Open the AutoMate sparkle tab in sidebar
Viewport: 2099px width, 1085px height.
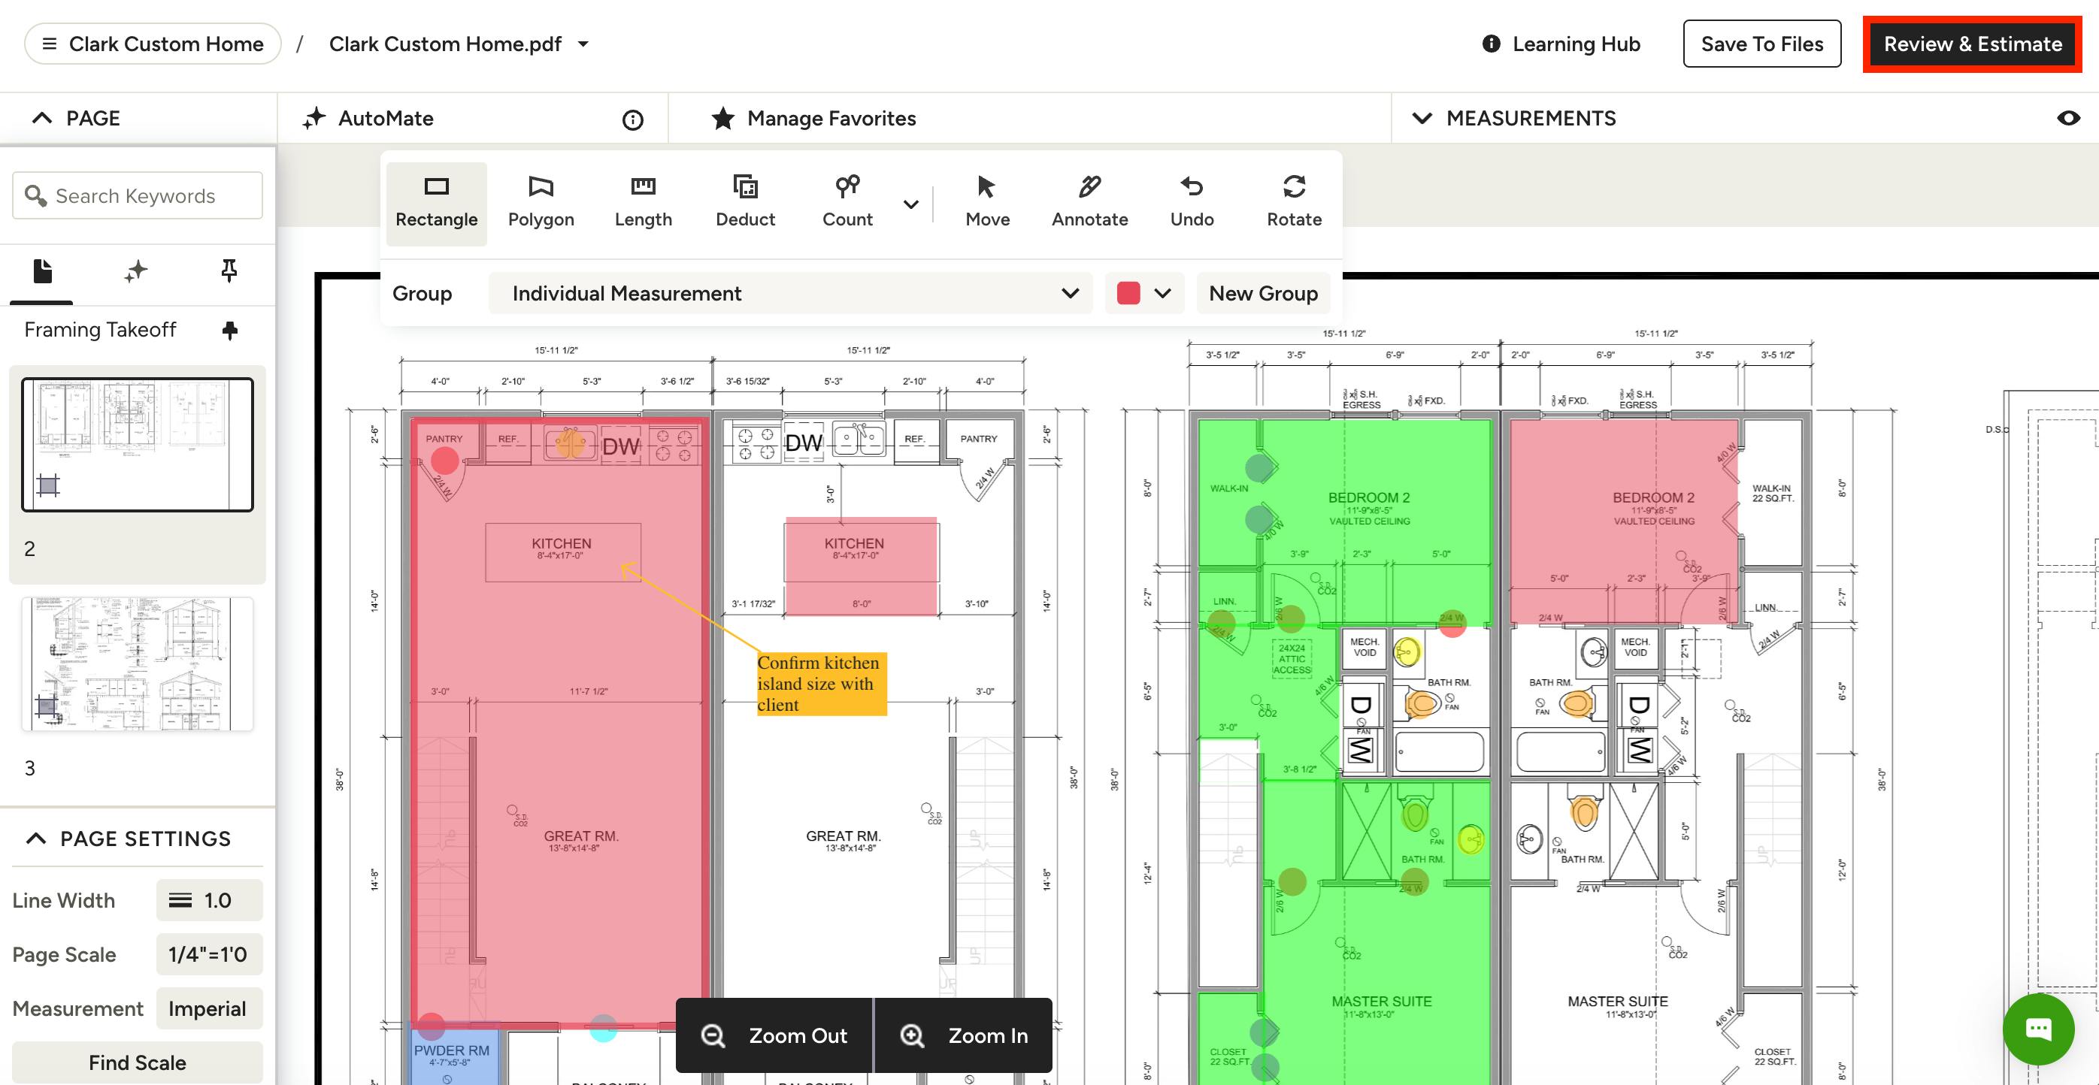coord(136,270)
